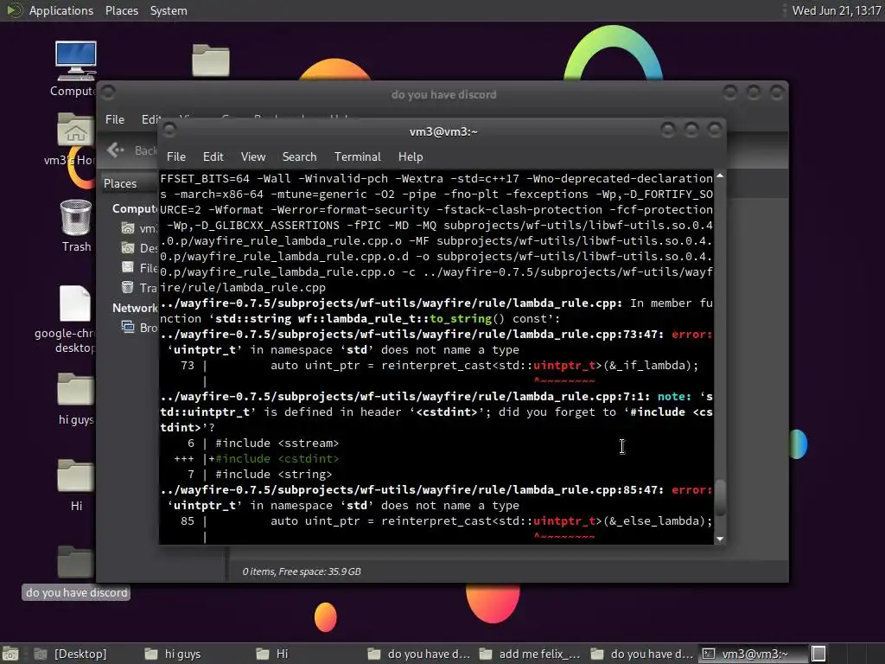Screen dimensions: 885x664
Task: Click the terminal scrollbar thumb
Action: (x=720, y=497)
